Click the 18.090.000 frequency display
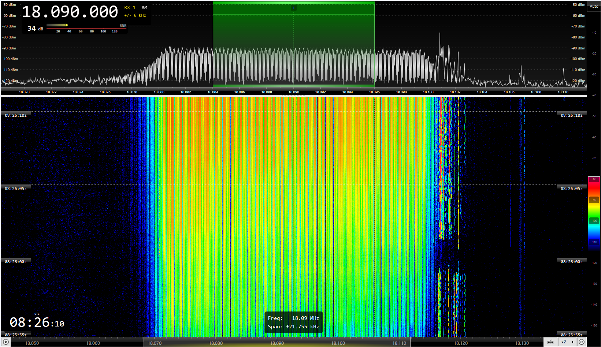 point(70,12)
